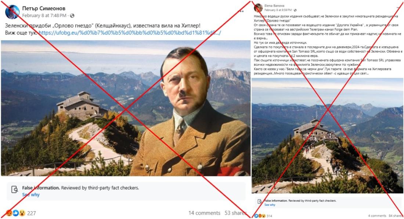Open mountain house image in right post
The width and height of the screenshot is (404, 219).
tap(328, 136)
